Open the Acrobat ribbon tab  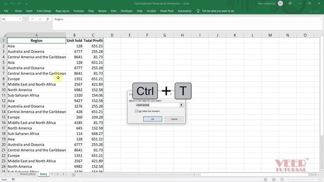coord(151,11)
